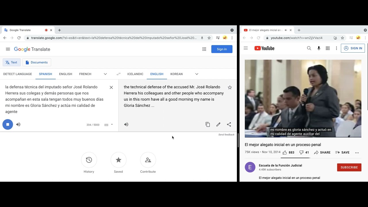
Task: Click into the Spanish source text area
Action: 54,99
